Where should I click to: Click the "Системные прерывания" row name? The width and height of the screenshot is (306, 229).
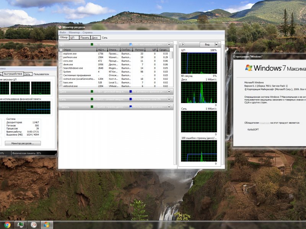(x=77, y=75)
